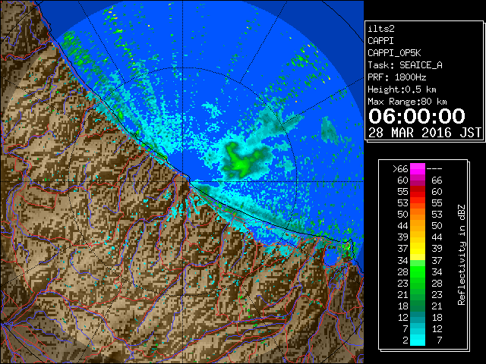This screenshot has height=364, width=486.
Task: Click the 'Reflectivity in dBZ' legend title
Action: click(x=462, y=255)
